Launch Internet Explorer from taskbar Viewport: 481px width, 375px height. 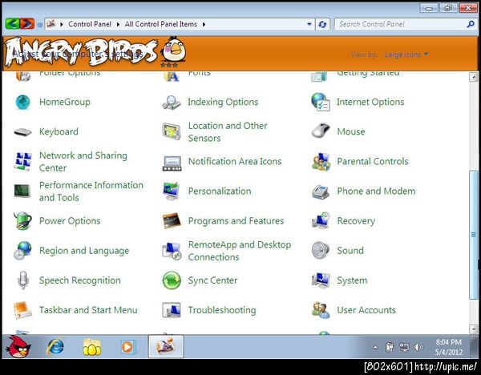point(55,347)
